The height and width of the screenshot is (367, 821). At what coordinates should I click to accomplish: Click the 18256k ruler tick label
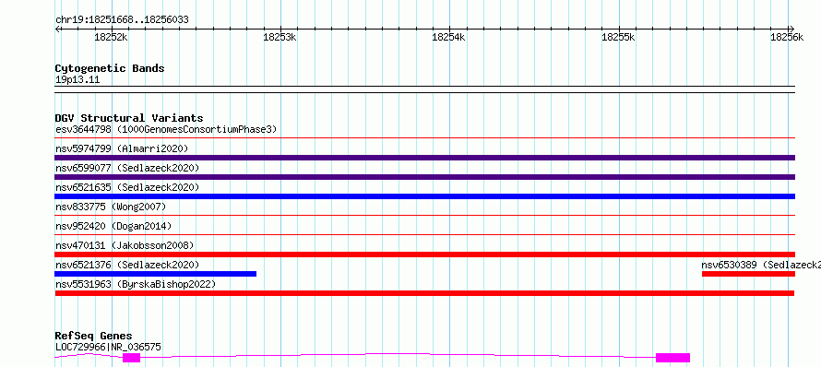pos(787,37)
